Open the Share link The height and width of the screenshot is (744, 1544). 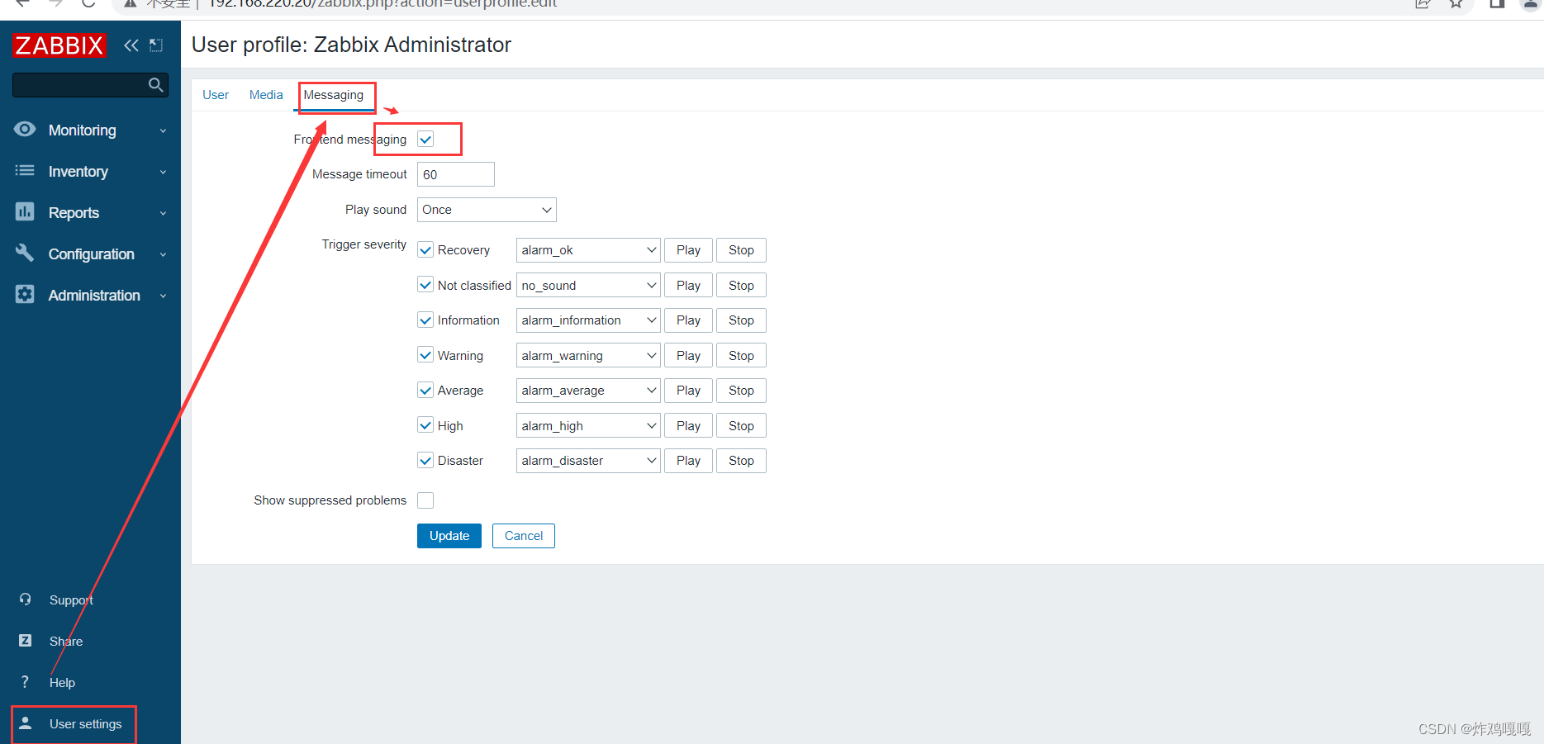click(x=66, y=642)
